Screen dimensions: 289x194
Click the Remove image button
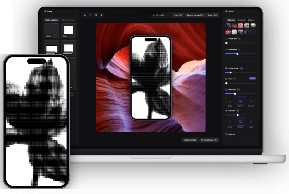tap(209, 140)
